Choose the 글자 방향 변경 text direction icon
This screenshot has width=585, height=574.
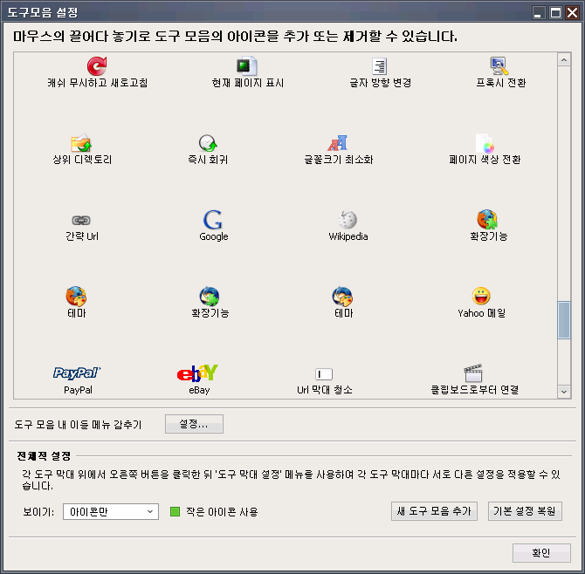click(380, 66)
